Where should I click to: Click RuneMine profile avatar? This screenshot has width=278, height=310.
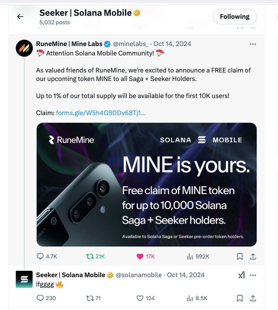click(x=24, y=49)
